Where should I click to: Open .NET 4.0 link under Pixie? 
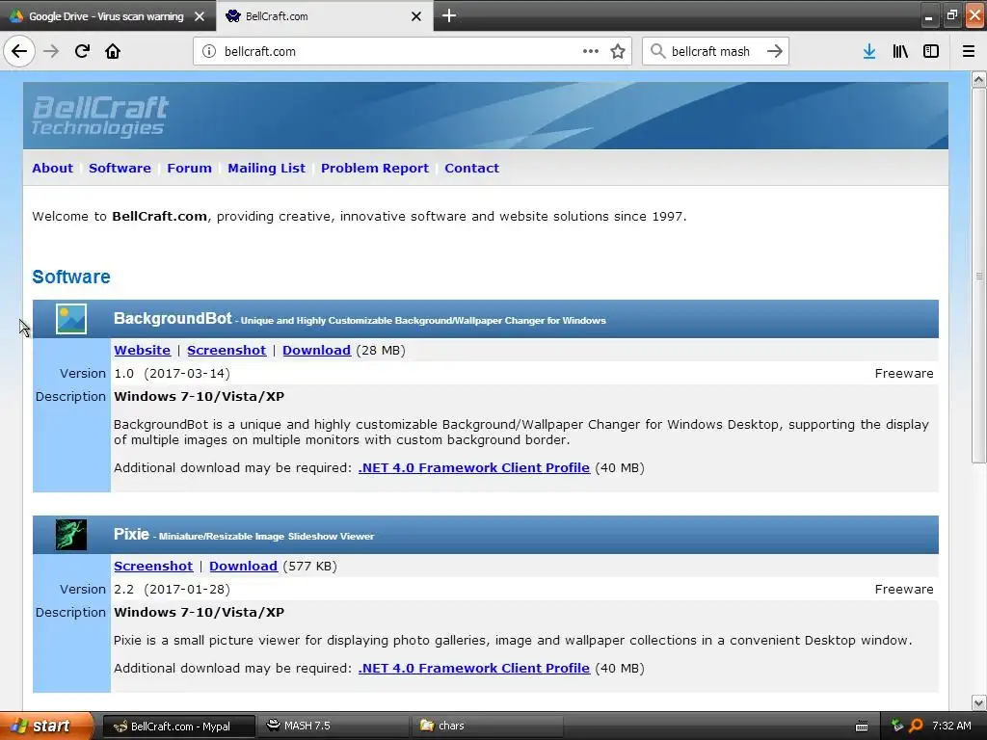pos(474,669)
